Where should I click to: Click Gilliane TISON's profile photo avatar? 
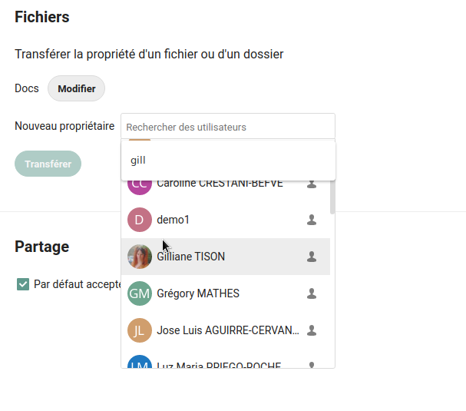coord(140,257)
